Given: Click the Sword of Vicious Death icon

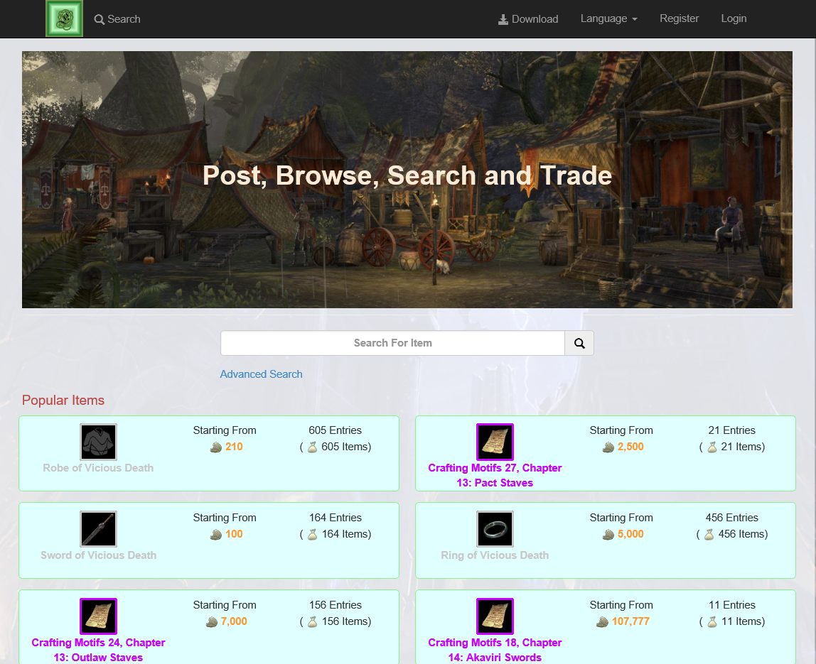Looking at the screenshot, I should (x=98, y=529).
